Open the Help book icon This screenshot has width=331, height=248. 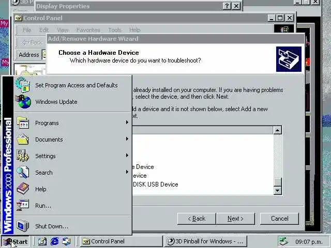coord(23,189)
